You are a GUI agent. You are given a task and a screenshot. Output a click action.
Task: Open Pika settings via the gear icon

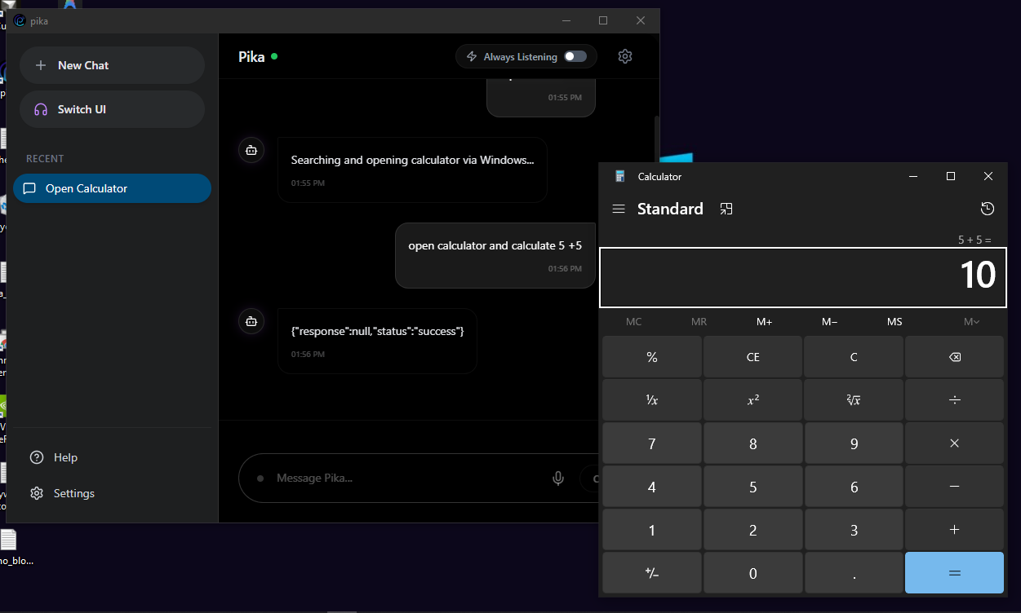point(625,56)
